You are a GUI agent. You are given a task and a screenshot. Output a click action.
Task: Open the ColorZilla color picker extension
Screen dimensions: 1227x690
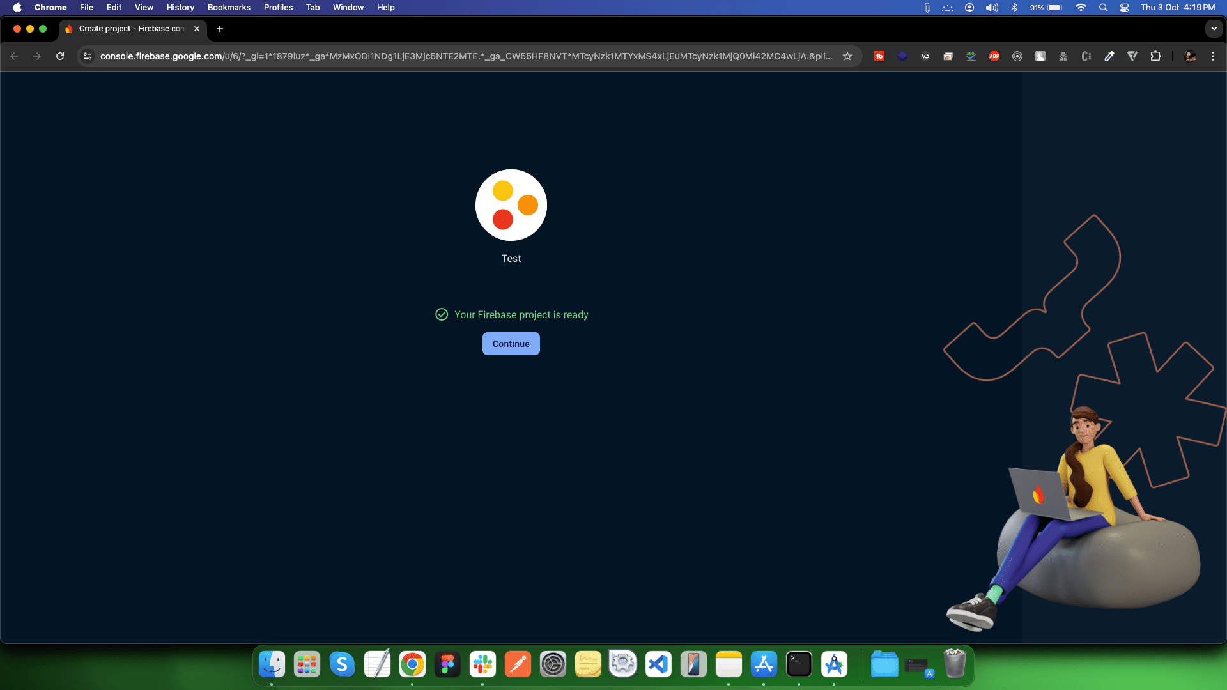coord(1109,56)
